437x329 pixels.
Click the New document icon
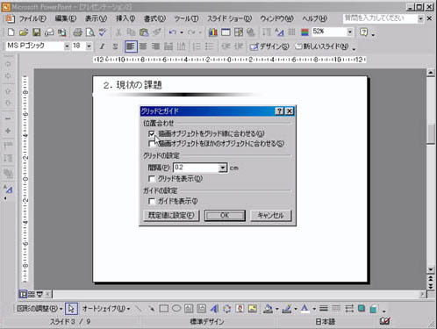(x=11, y=32)
